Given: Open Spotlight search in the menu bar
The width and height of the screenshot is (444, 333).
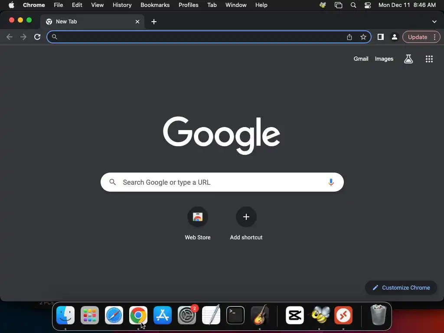Looking at the screenshot, I should 353,5.
